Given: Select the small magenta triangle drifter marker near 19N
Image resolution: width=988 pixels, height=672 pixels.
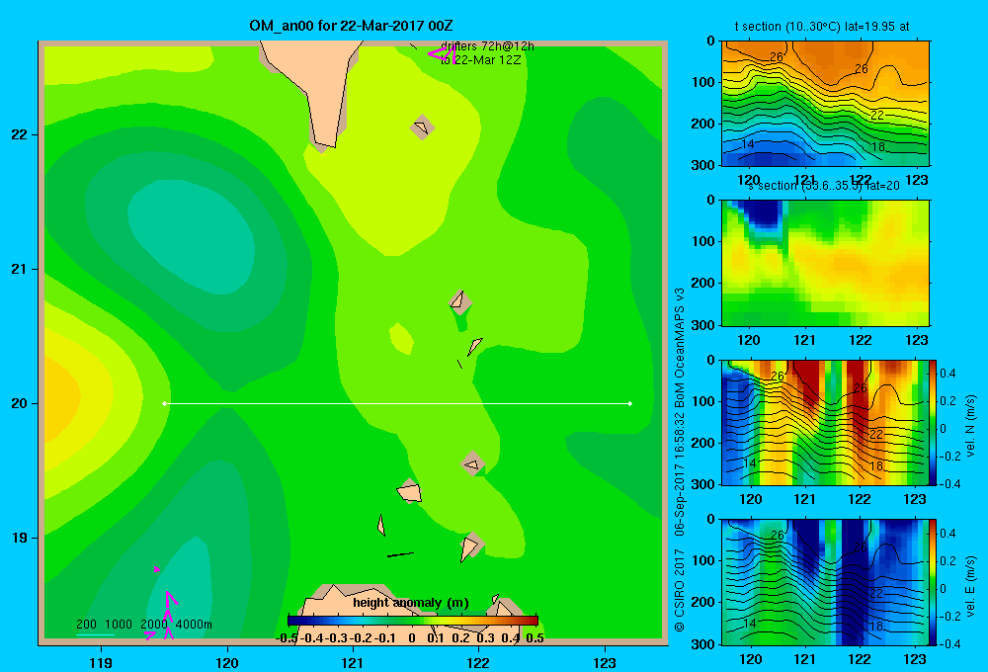Looking at the screenshot, I should tap(157, 569).
